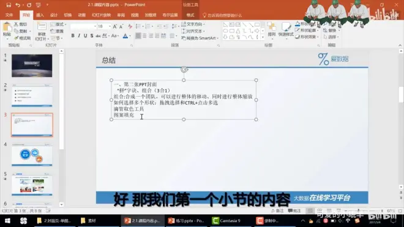This screenshot has height=227, width=404.
Task: Open the 文件 (File) menu tab
Action: coord(9,15)
